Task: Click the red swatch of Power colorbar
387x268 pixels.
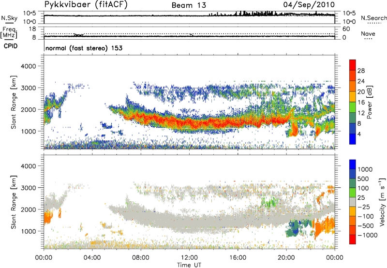Action: [x=353, y=65]
